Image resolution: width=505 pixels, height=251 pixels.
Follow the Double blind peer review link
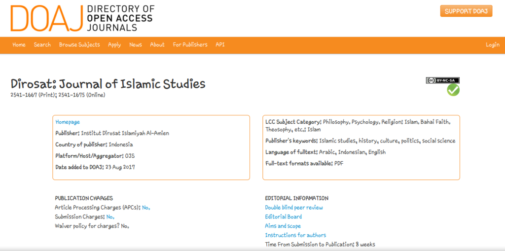(x=294, y=208)
